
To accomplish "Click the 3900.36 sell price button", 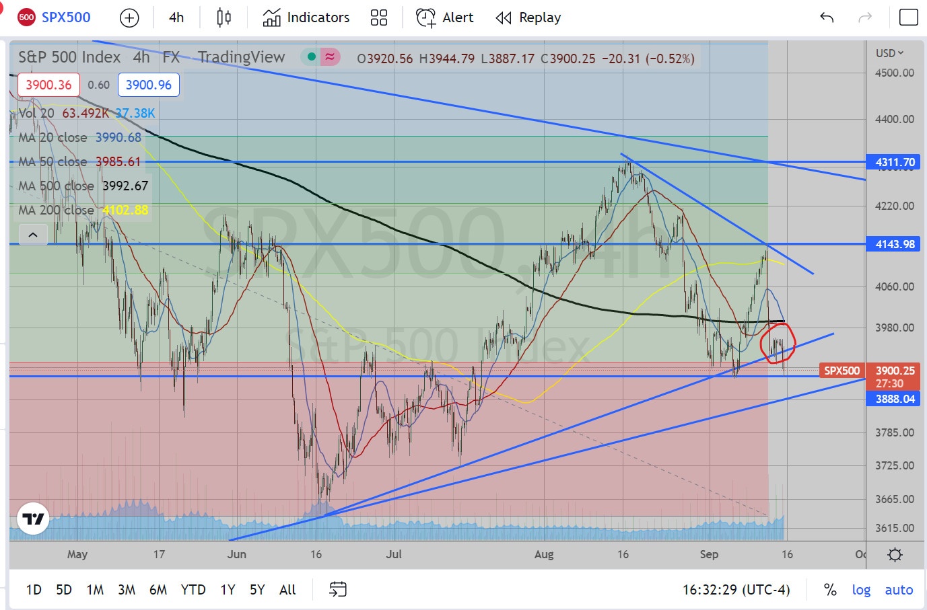I will tap(48, 85).
